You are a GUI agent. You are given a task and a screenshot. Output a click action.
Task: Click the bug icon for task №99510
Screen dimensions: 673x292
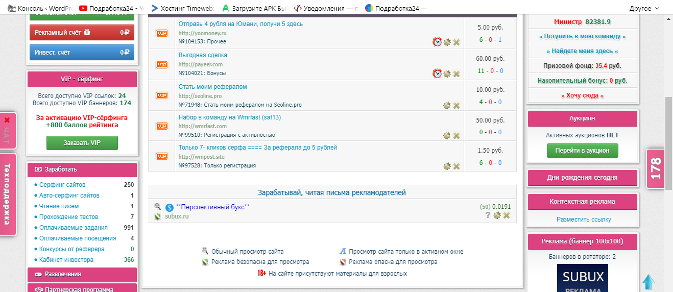(x=447, y=135)
